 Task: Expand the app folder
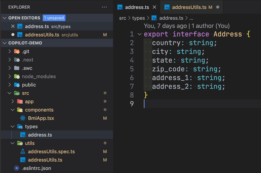tap(13, 102)
